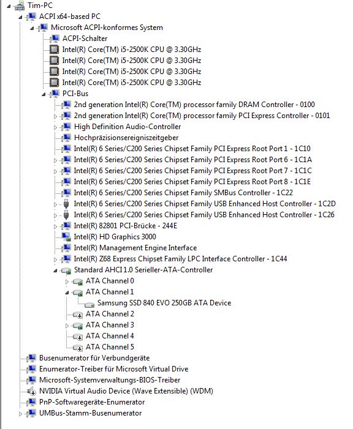Image resolution: width=353 pixels, height=429 pixels.
Task: Expand PCI Express Root Port 6 node
Action: point(55,160)
